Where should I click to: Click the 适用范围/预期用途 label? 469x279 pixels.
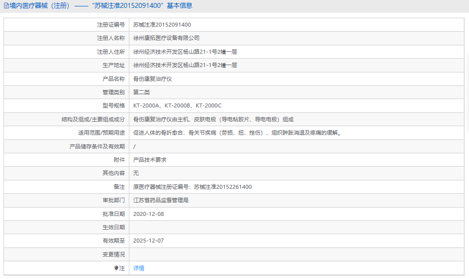[x=102, y=133]
